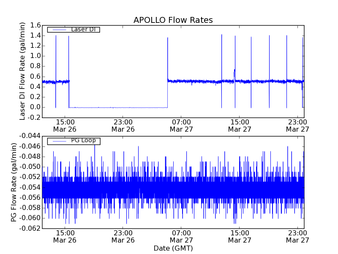Click the 0.0 tick on Laser DI axis
This screenshot has width=338, height=254.
[35, 107]
